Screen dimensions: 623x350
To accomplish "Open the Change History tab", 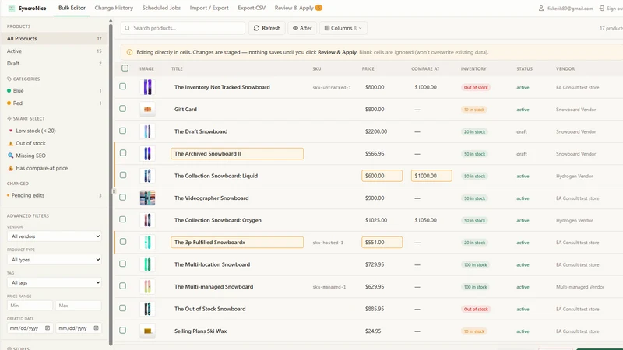I will click(x=114, y=8).
